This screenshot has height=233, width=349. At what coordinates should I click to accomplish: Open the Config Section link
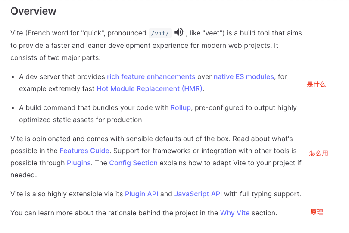point(133,163)
